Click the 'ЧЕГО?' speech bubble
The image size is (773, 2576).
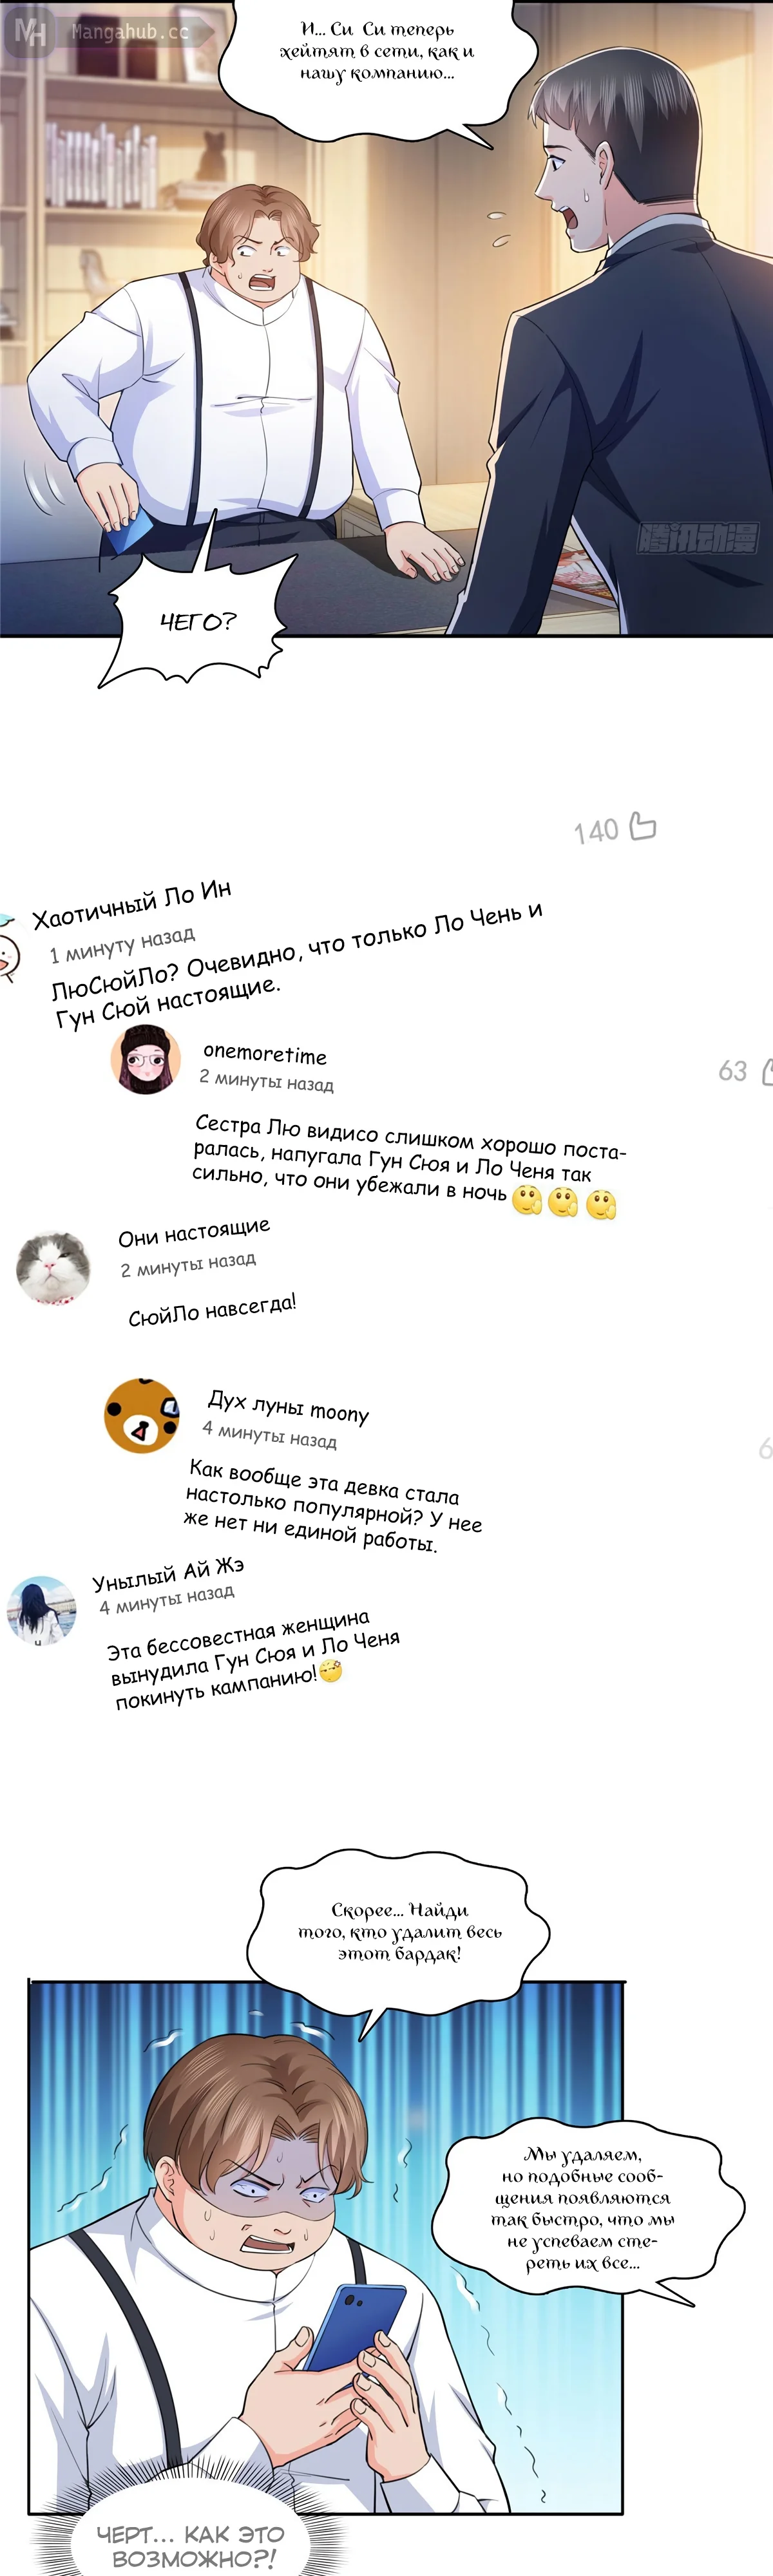(x=198, y=622)
